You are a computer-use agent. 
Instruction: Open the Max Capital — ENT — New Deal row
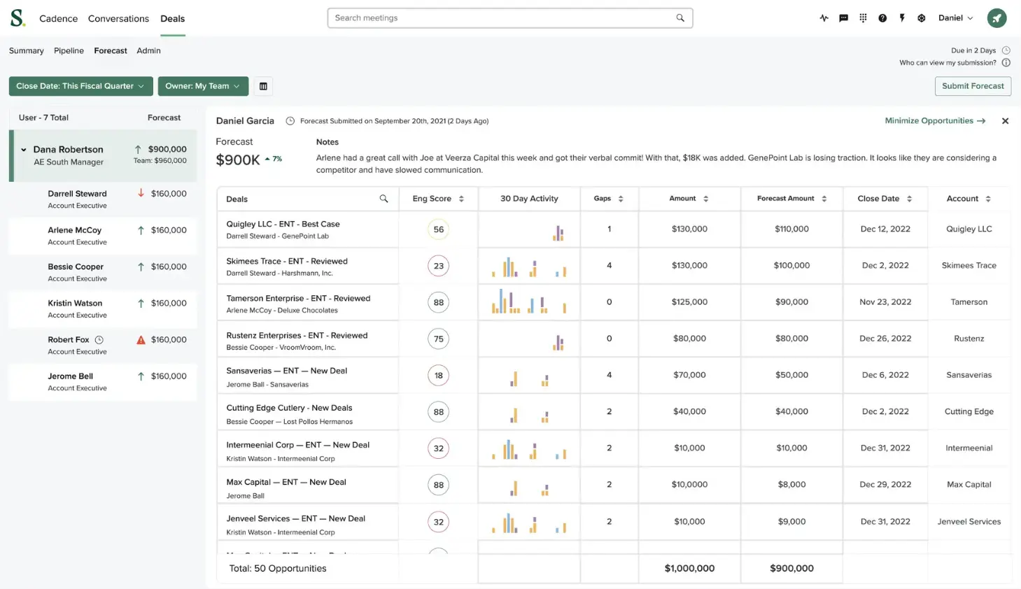coord(286,482)
